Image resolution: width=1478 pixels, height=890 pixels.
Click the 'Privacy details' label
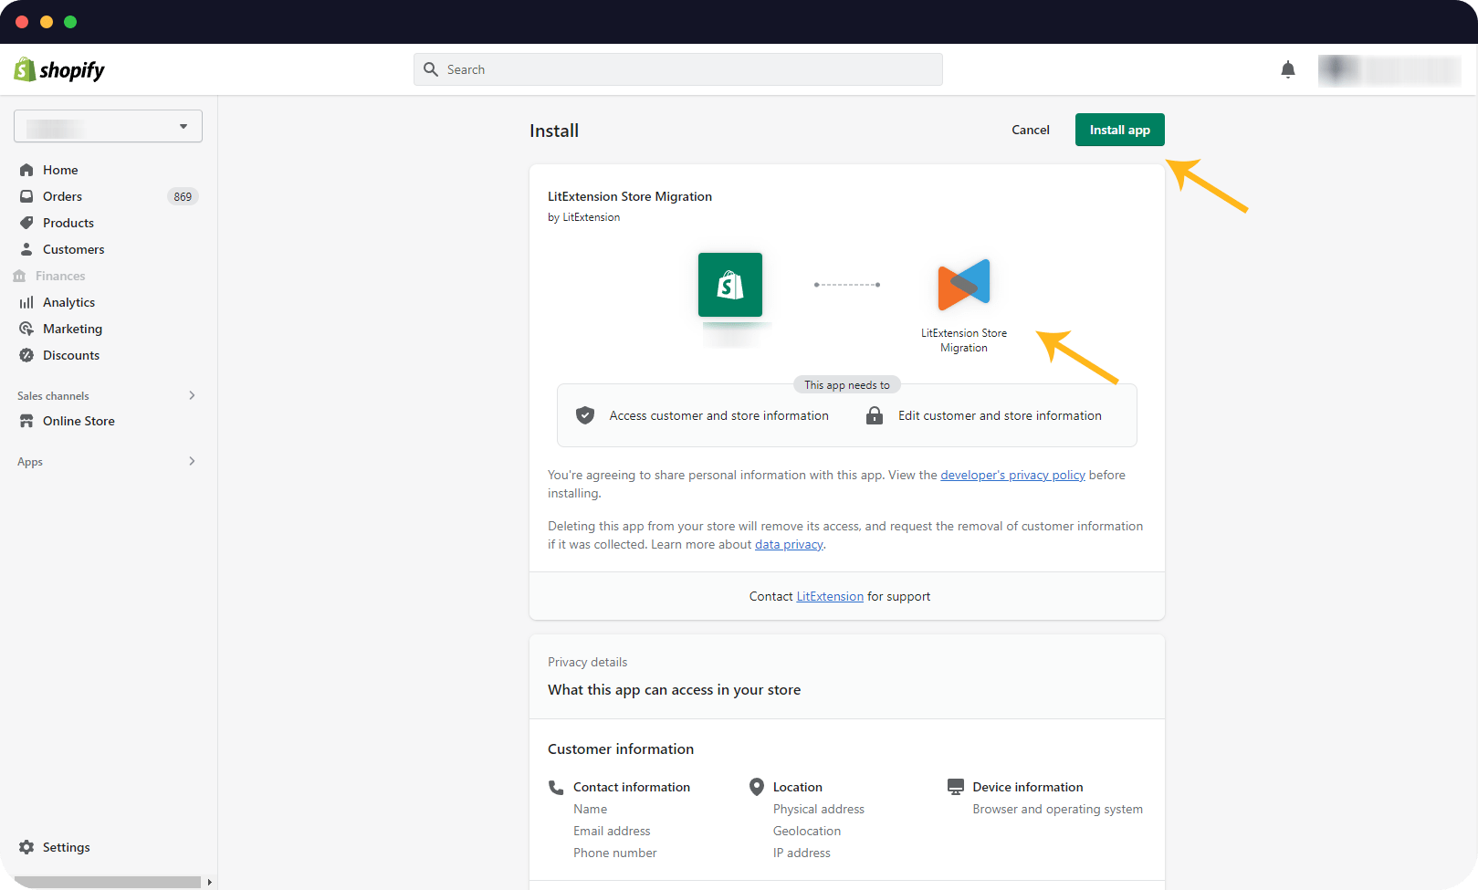coord(588,662)
